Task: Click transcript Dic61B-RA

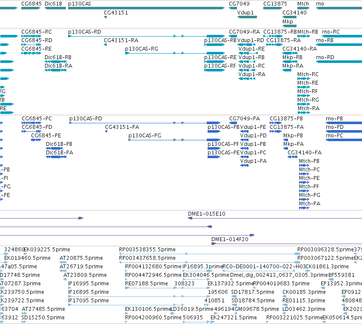Action: pyautogui.click(x=58, y=66)
